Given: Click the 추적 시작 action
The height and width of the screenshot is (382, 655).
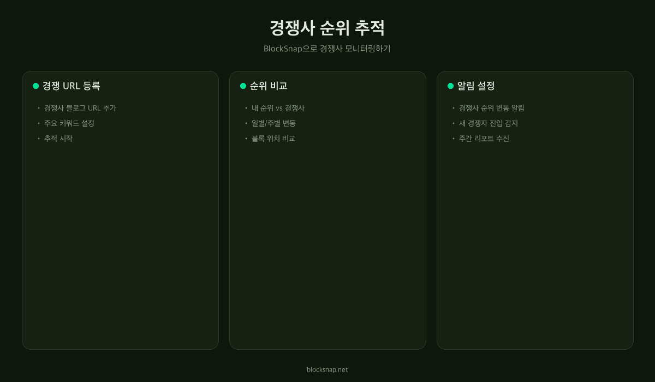Looking at the screenshot, I should coord(58,139).
